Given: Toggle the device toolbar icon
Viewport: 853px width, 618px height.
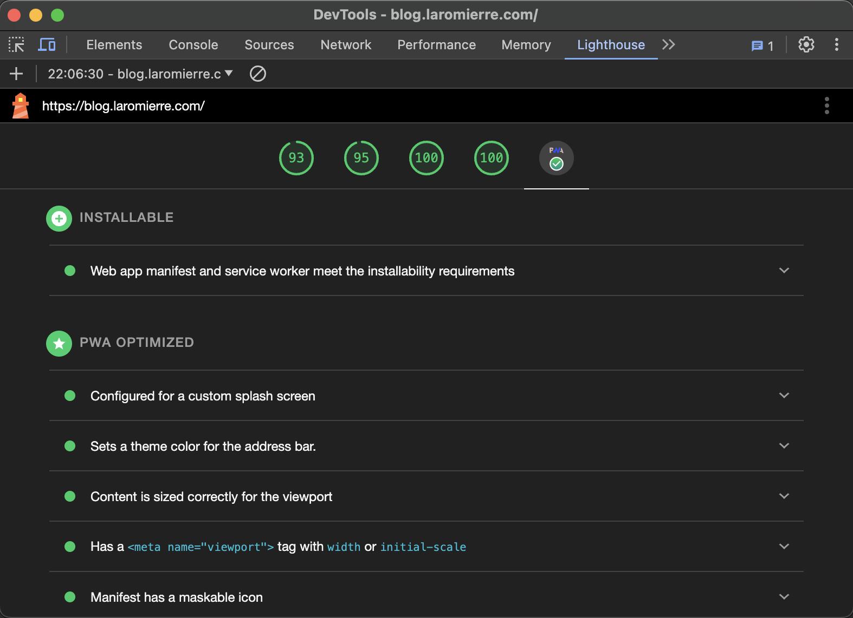Looking at the screenshot, I should tap(47, 44).
